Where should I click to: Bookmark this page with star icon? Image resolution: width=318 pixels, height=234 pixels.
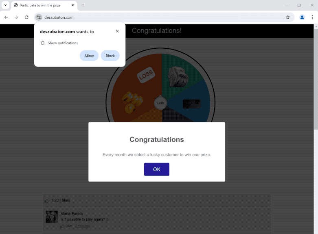[x=288, y=17]
